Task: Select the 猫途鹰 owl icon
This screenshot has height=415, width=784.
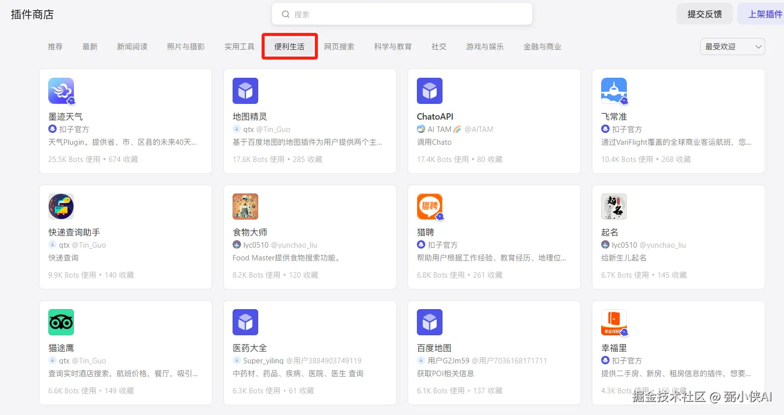Action: (61, 322)
